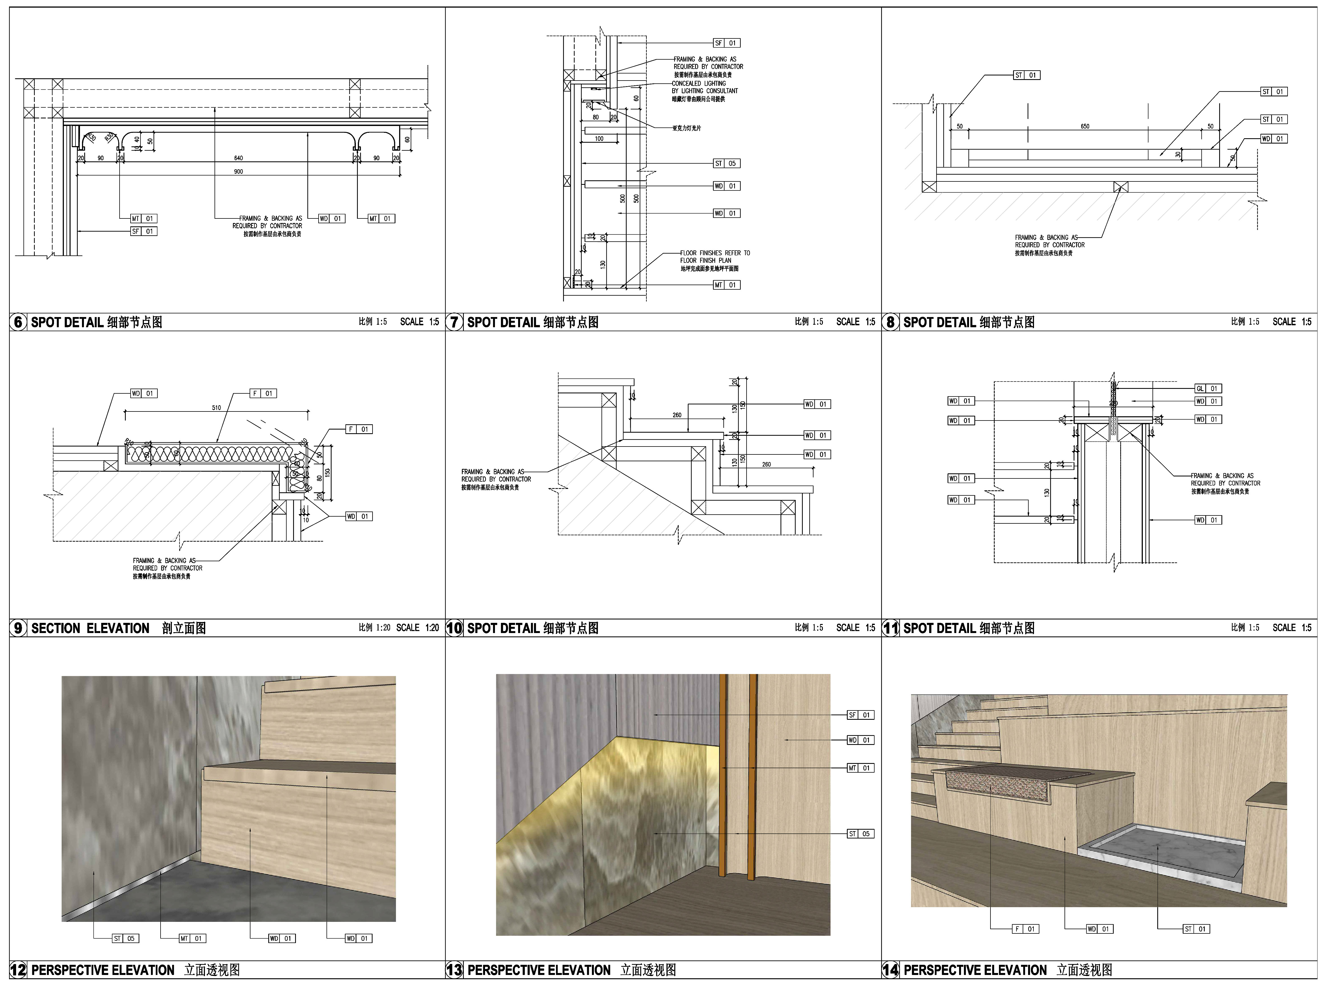Click the 'ST 01' tag under perspective 14
This screenshot has width=1326, height=986.
point(1197,929)
